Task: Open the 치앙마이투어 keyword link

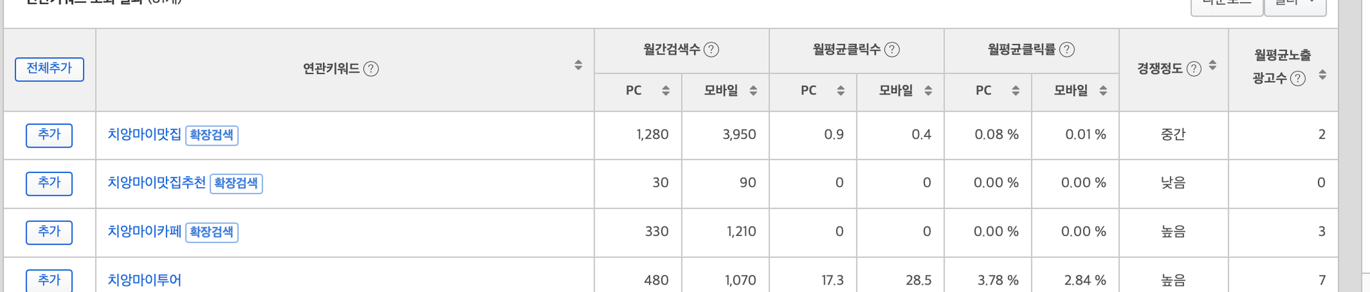Action: 144,280
